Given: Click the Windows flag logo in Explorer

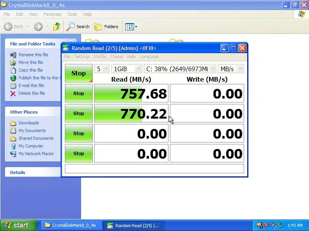Looking at the screenshot, I should (302, 14).
